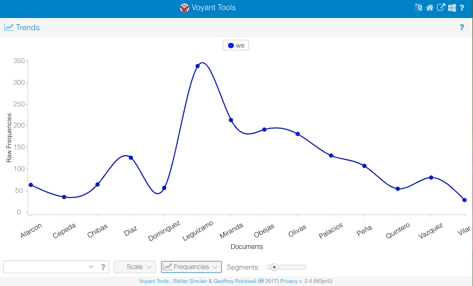
Task: Click the Dominguez axis label
Action: (x=164, y=231)
